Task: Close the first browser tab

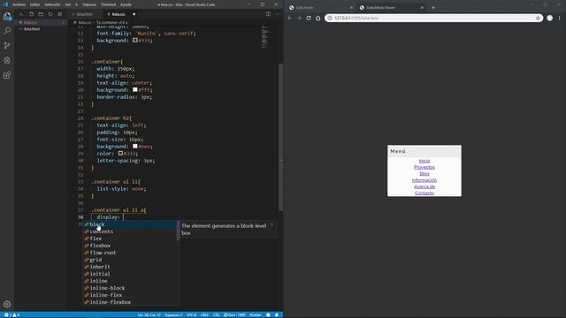Action: [x=351, y=8]
